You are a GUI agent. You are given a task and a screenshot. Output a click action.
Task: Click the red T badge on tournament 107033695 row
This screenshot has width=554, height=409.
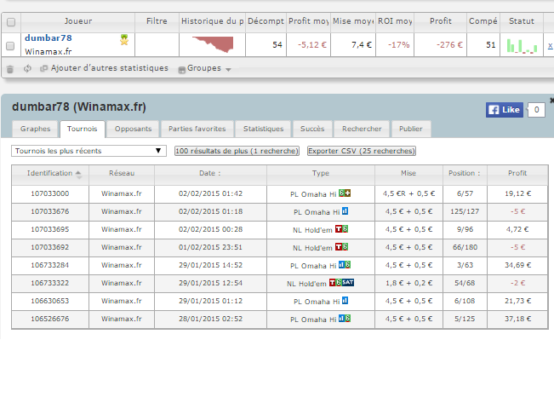click(x=339, y=229)
